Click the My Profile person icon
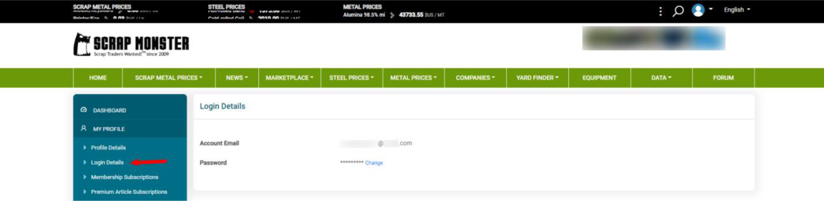 coord(84,128)
